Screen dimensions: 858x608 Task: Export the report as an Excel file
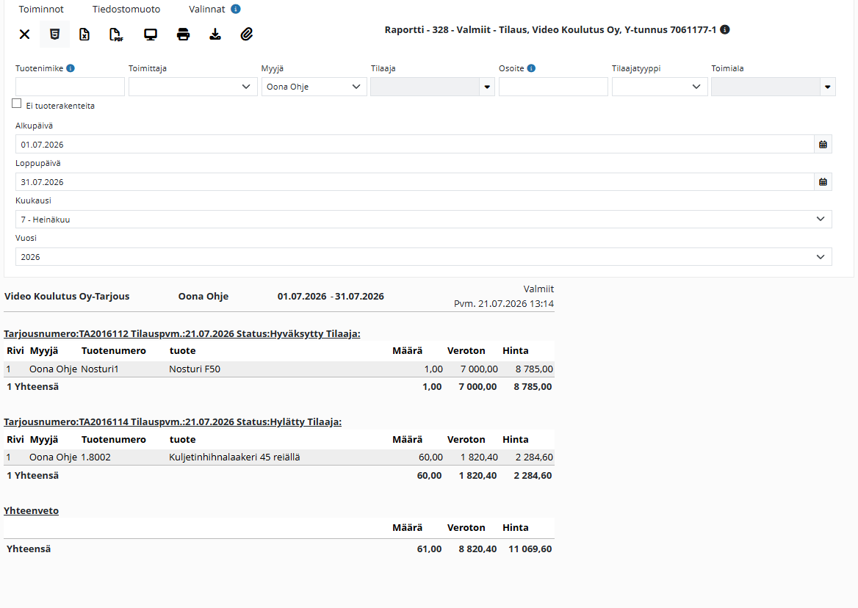[84, 35]
